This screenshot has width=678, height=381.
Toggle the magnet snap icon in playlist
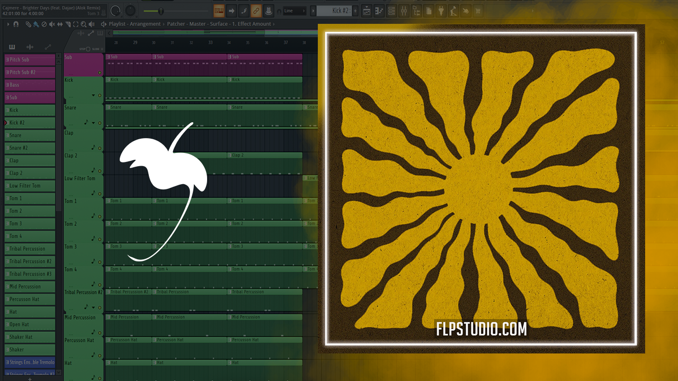[16, 24]
